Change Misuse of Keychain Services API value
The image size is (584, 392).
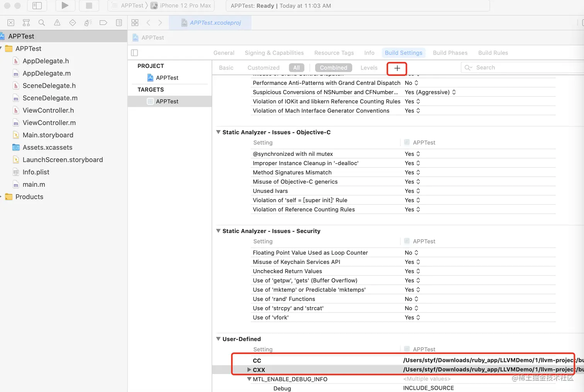(x=413, y=262)
